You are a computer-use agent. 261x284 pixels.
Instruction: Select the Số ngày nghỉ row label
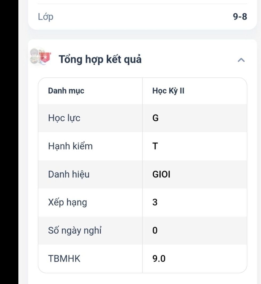[x=75, y=230]
